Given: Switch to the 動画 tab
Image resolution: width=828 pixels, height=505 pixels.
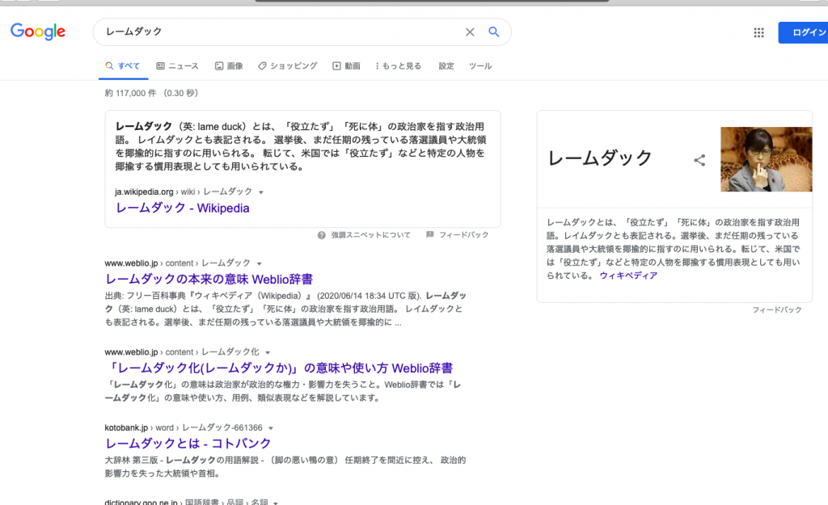Looking at the screenshot, I should click(x=346, y=66).
